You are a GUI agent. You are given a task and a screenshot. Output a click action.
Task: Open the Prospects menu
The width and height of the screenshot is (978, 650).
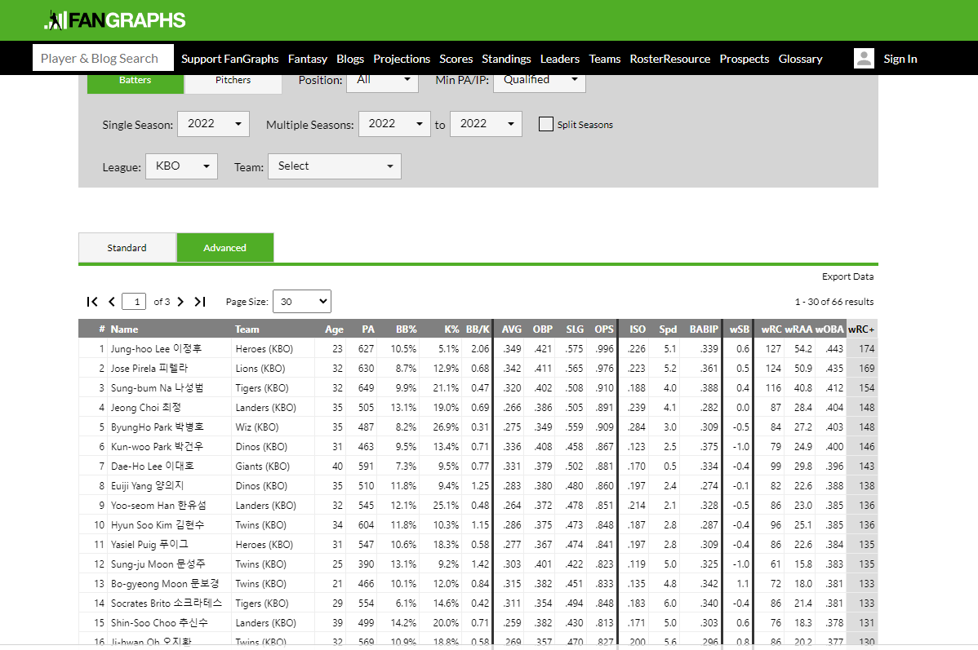click(744, 59)
